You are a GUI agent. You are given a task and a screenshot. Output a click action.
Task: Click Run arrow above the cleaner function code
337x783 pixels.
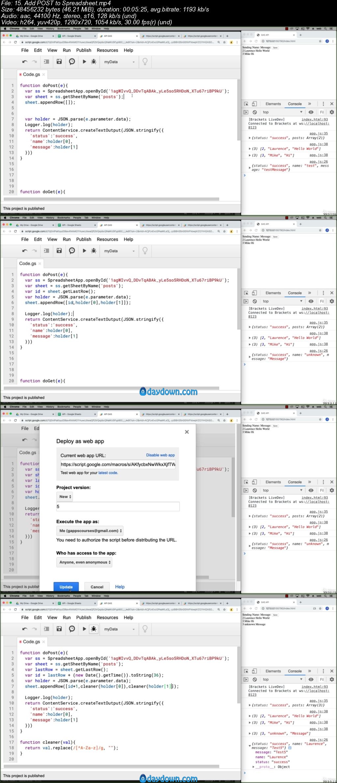[x=84, y=629]
